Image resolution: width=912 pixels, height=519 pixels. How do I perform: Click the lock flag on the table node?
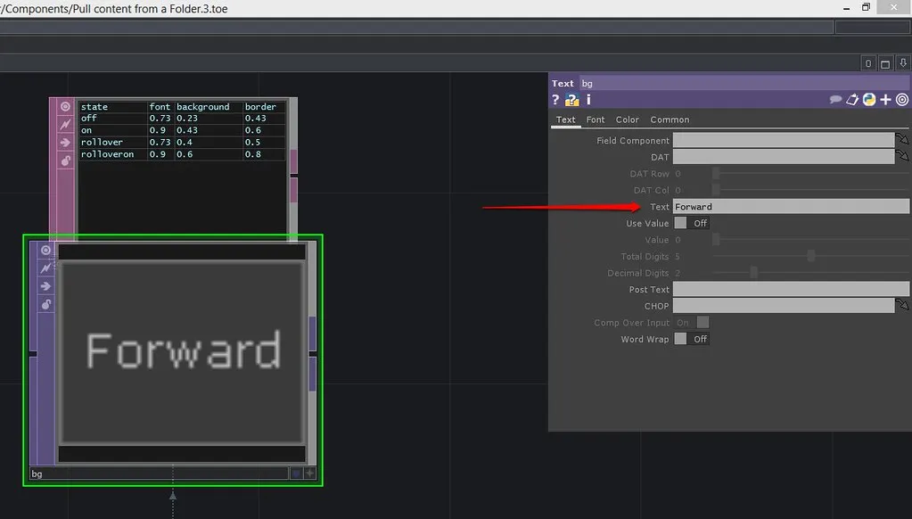coord(65,161)
